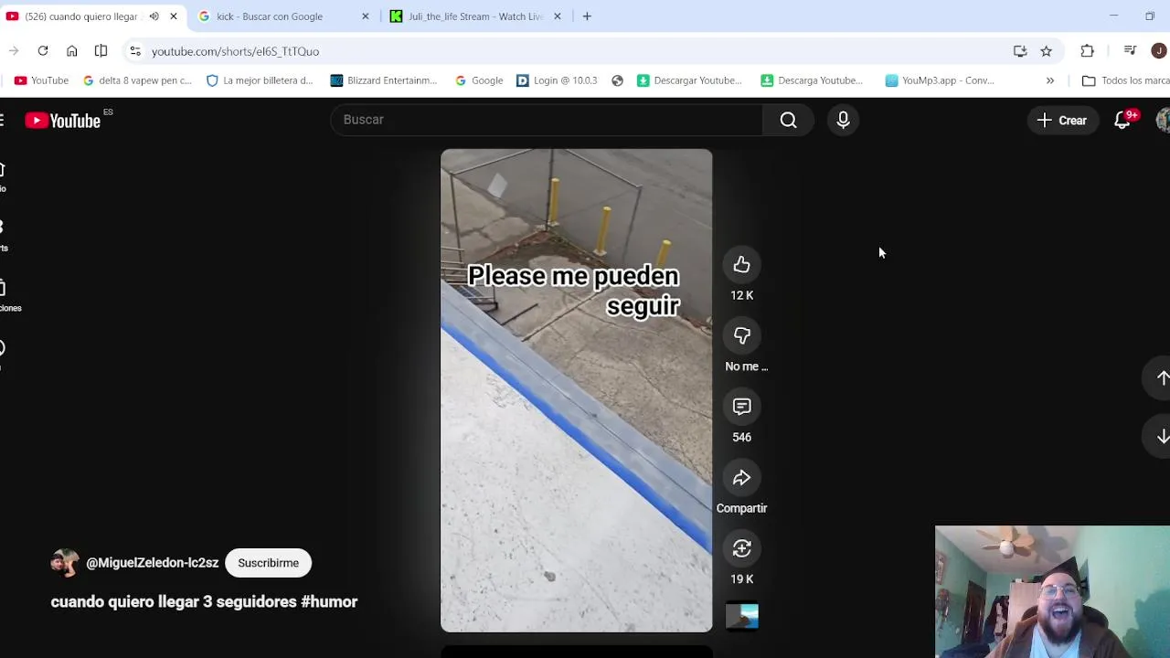Focus the Buscar search field
Image resolution: width=1170 pixels, height=658 pixels.
coord(547,120)
